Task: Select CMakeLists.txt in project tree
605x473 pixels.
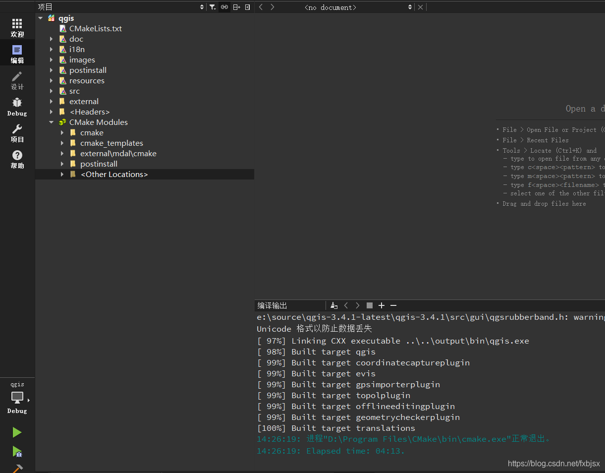Action: point(96,28)
